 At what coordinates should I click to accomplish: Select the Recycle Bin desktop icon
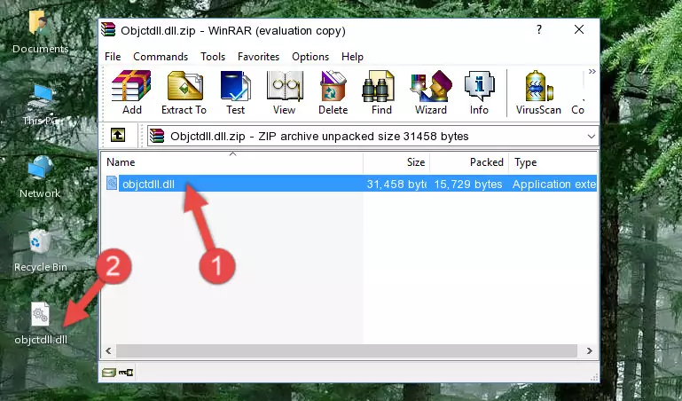pyautogui.click(x=41, y=250)
